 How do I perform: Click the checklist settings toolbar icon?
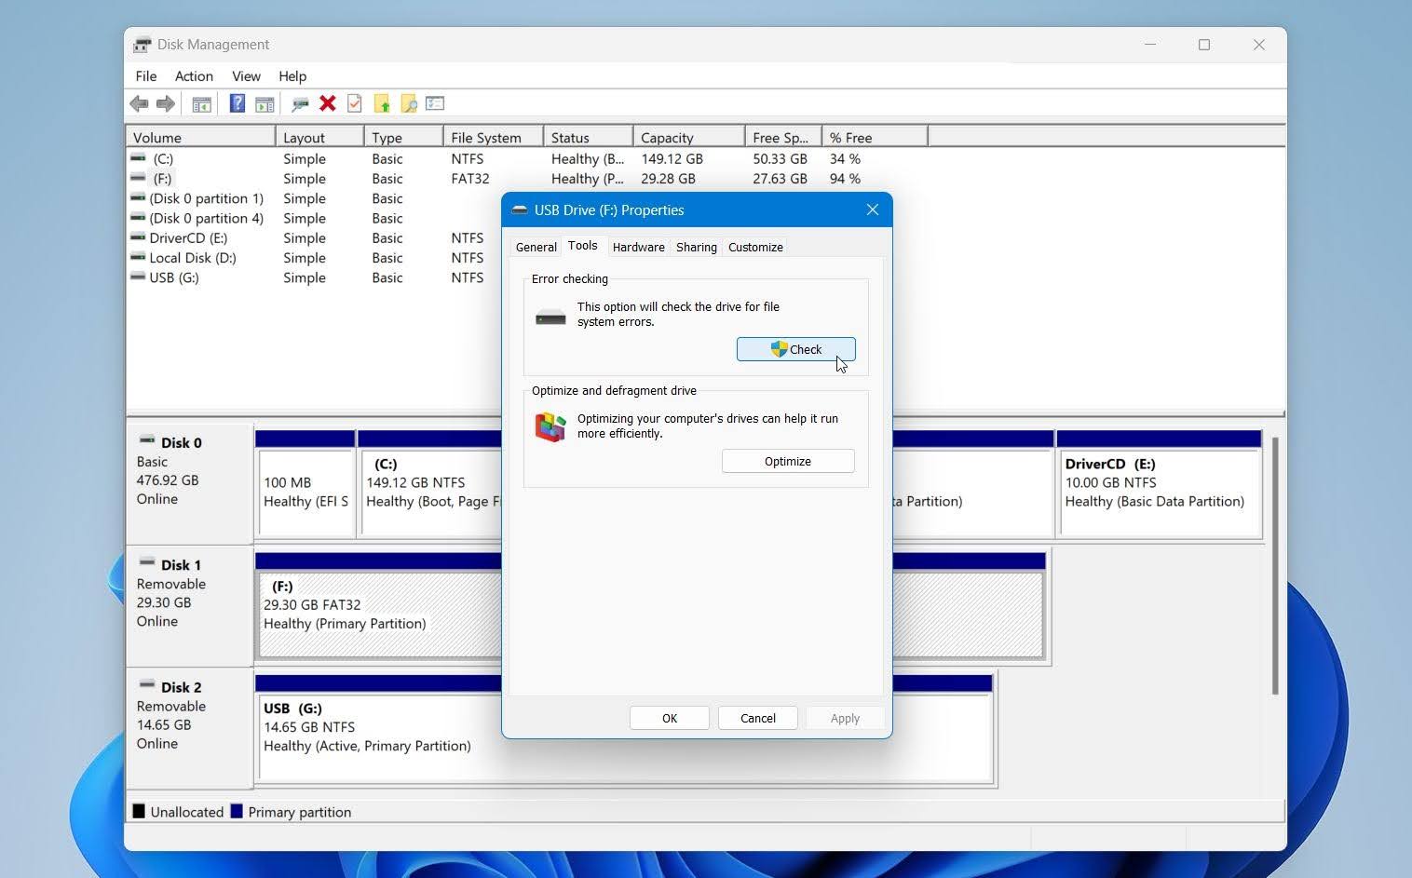[435, 103]
